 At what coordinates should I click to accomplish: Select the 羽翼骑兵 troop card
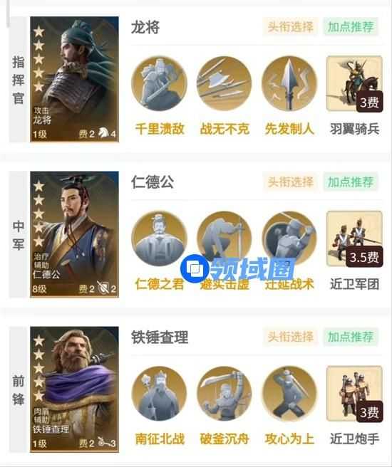(354, 84)
